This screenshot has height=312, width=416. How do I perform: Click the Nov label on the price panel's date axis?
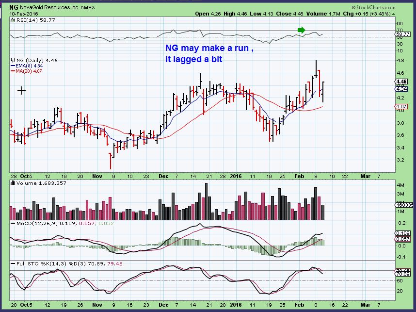97,176
